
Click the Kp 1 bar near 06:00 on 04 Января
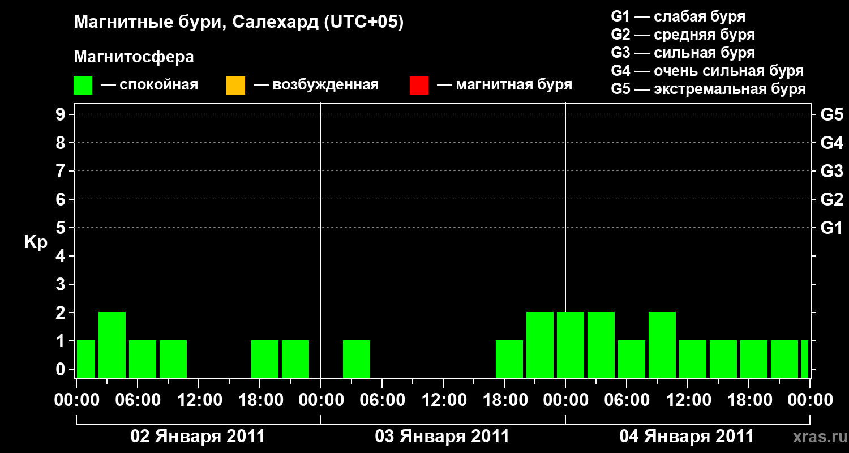click(632, 359)
